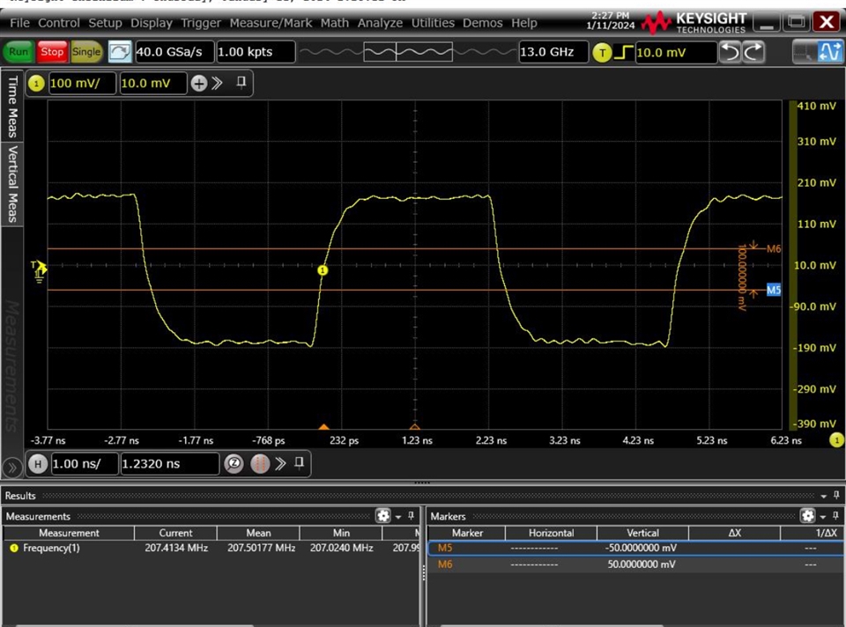Open the Utilities menu
This screenshot has width=846, height=627.
433,23
